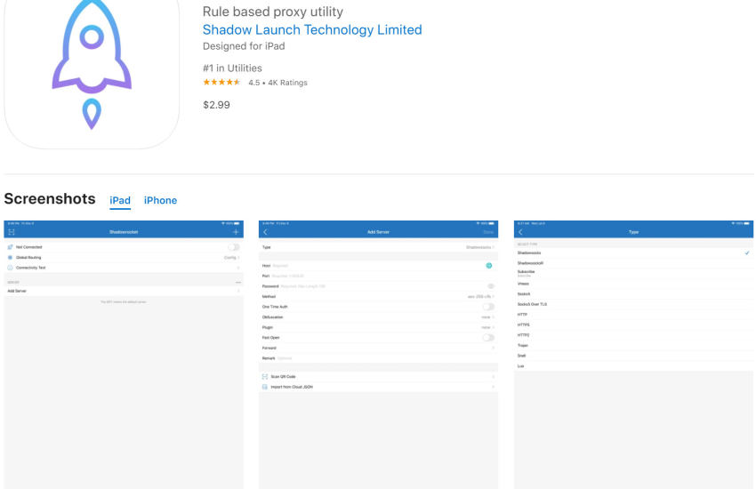Viewport: 756px width, 489px height.
Task: Select Trojan type
Action: click(633, 346)
